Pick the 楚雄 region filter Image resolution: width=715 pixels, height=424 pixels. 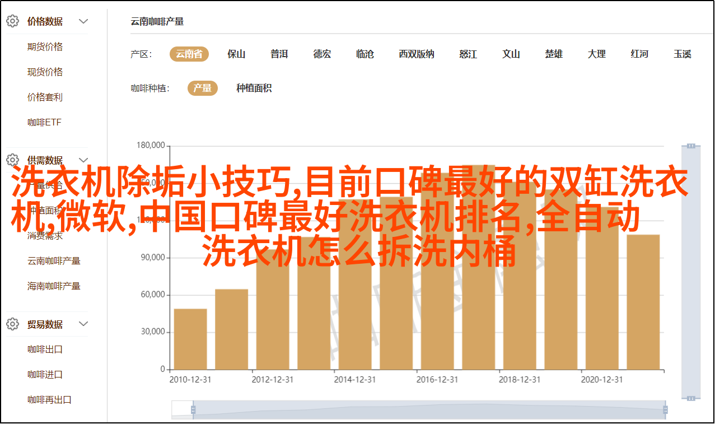pos(554,54)
